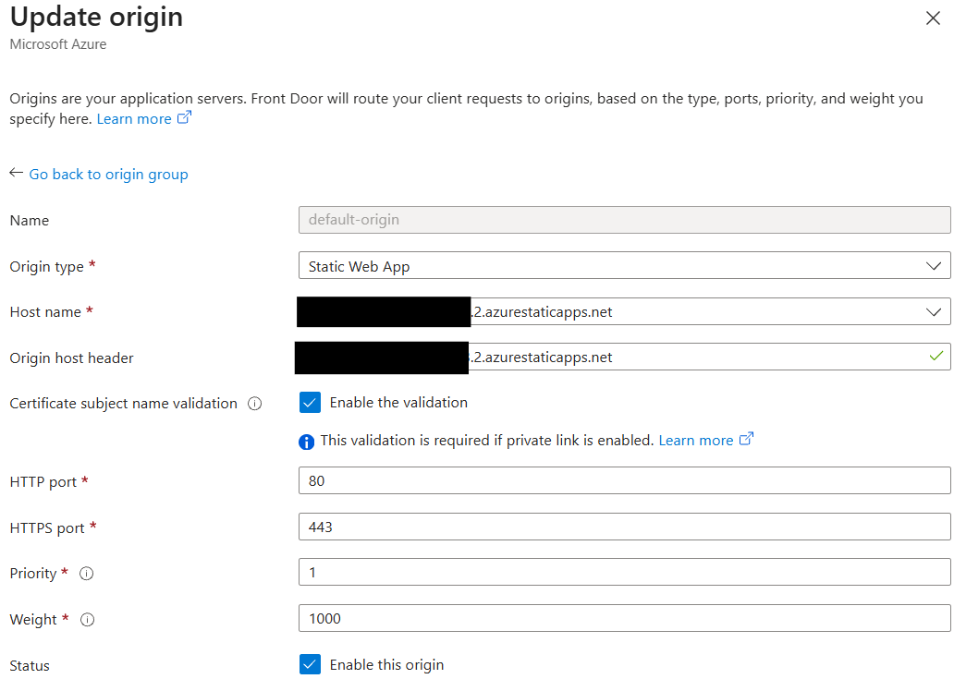Show the Weight info tooltip icon
Screen dimensions: 954x691
pos(88,620)
